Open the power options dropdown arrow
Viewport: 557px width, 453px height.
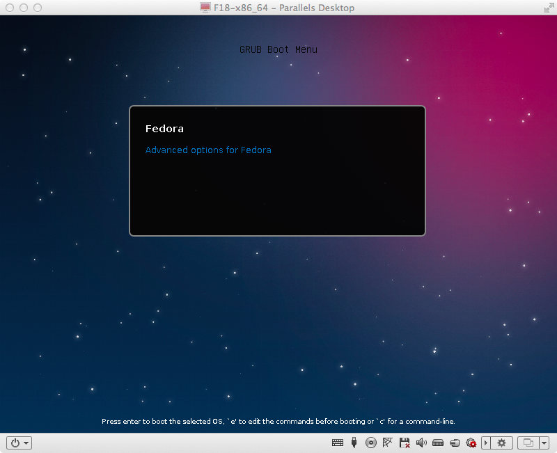point(26,443)
